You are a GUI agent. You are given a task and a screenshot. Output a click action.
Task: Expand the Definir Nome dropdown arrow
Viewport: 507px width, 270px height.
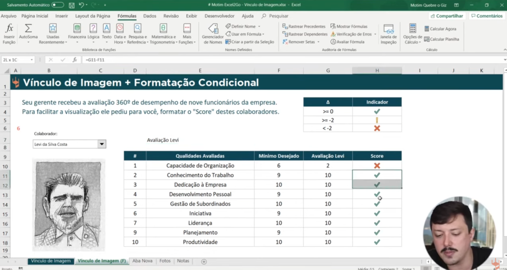259,27
